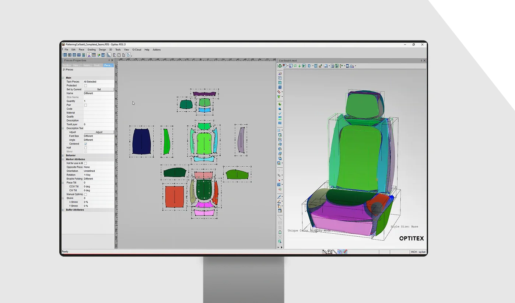Collapse the Main section in Pieces Properties

[x=63, y=77]
